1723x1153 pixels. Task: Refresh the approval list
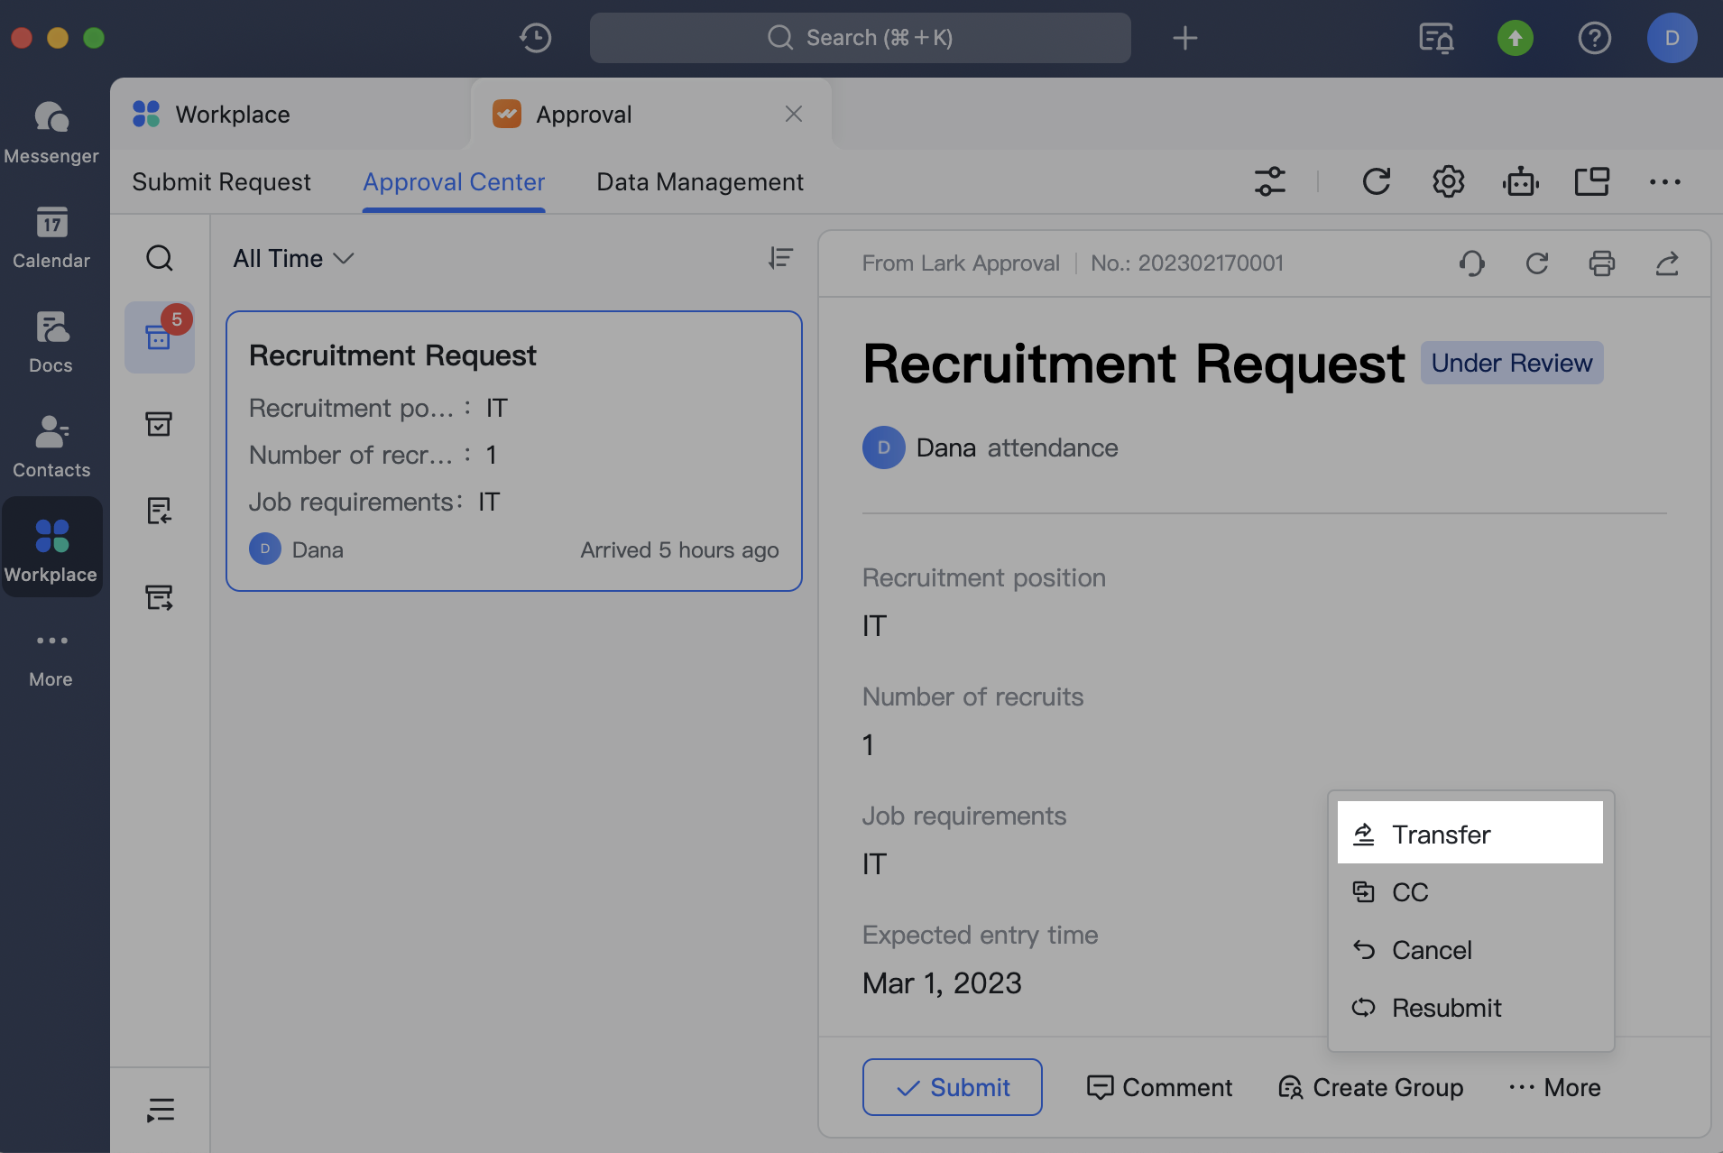point(1376,181)
